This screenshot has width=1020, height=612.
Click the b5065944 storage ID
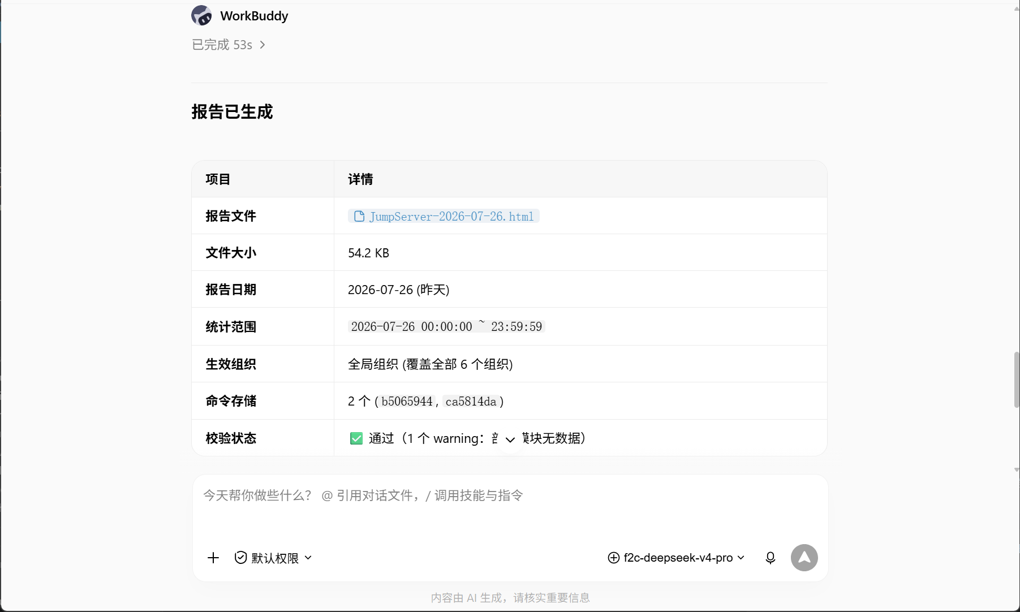pyautogui.click(x=407, y=401)
